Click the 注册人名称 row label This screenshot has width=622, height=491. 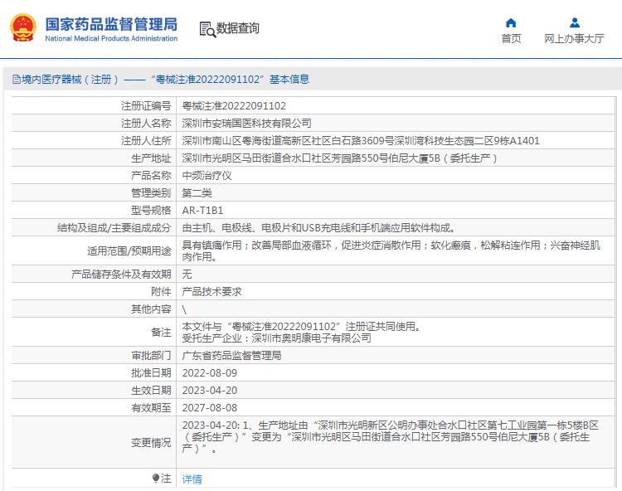(146, 124)
